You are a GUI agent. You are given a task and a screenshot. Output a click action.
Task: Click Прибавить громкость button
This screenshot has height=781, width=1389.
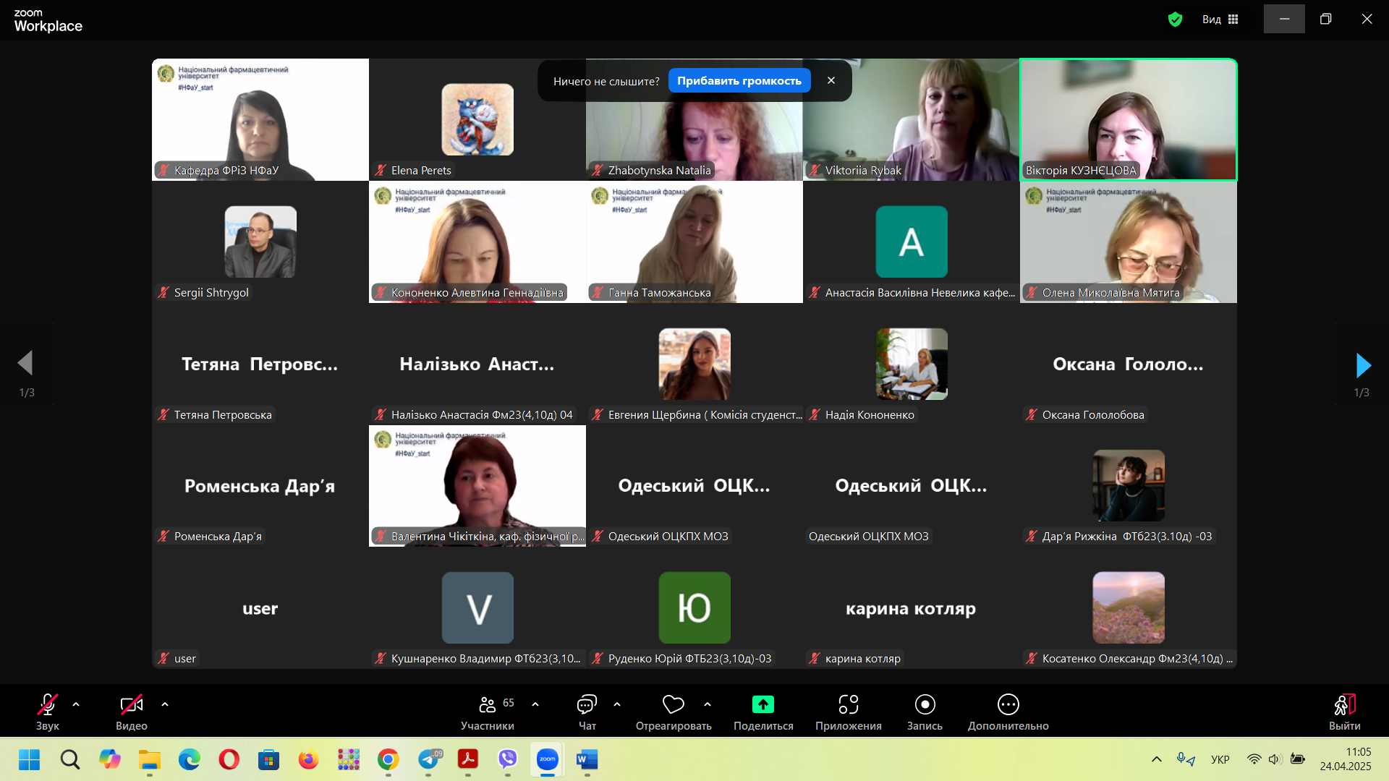(x=739, y=81)
